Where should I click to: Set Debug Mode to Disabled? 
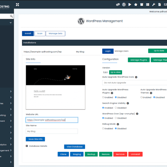coord(116,128)
